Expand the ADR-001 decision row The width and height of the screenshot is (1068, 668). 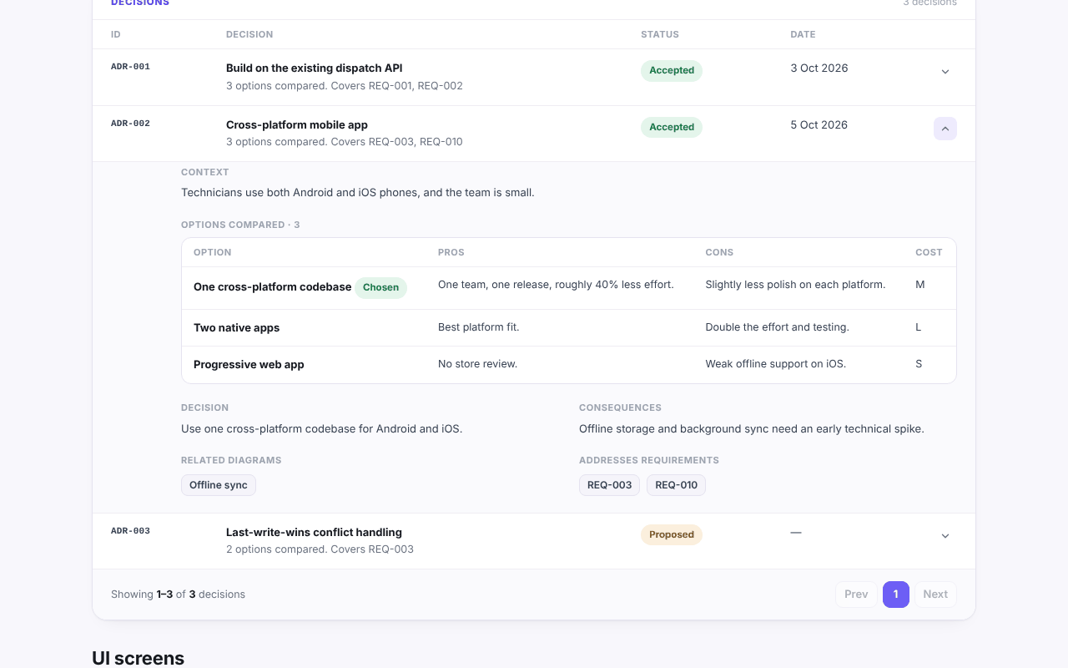point(945,72)
